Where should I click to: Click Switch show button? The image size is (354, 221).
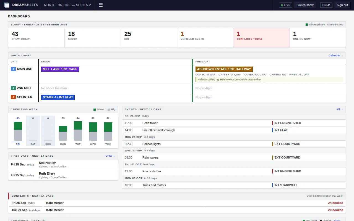click(x=305, y=5)
